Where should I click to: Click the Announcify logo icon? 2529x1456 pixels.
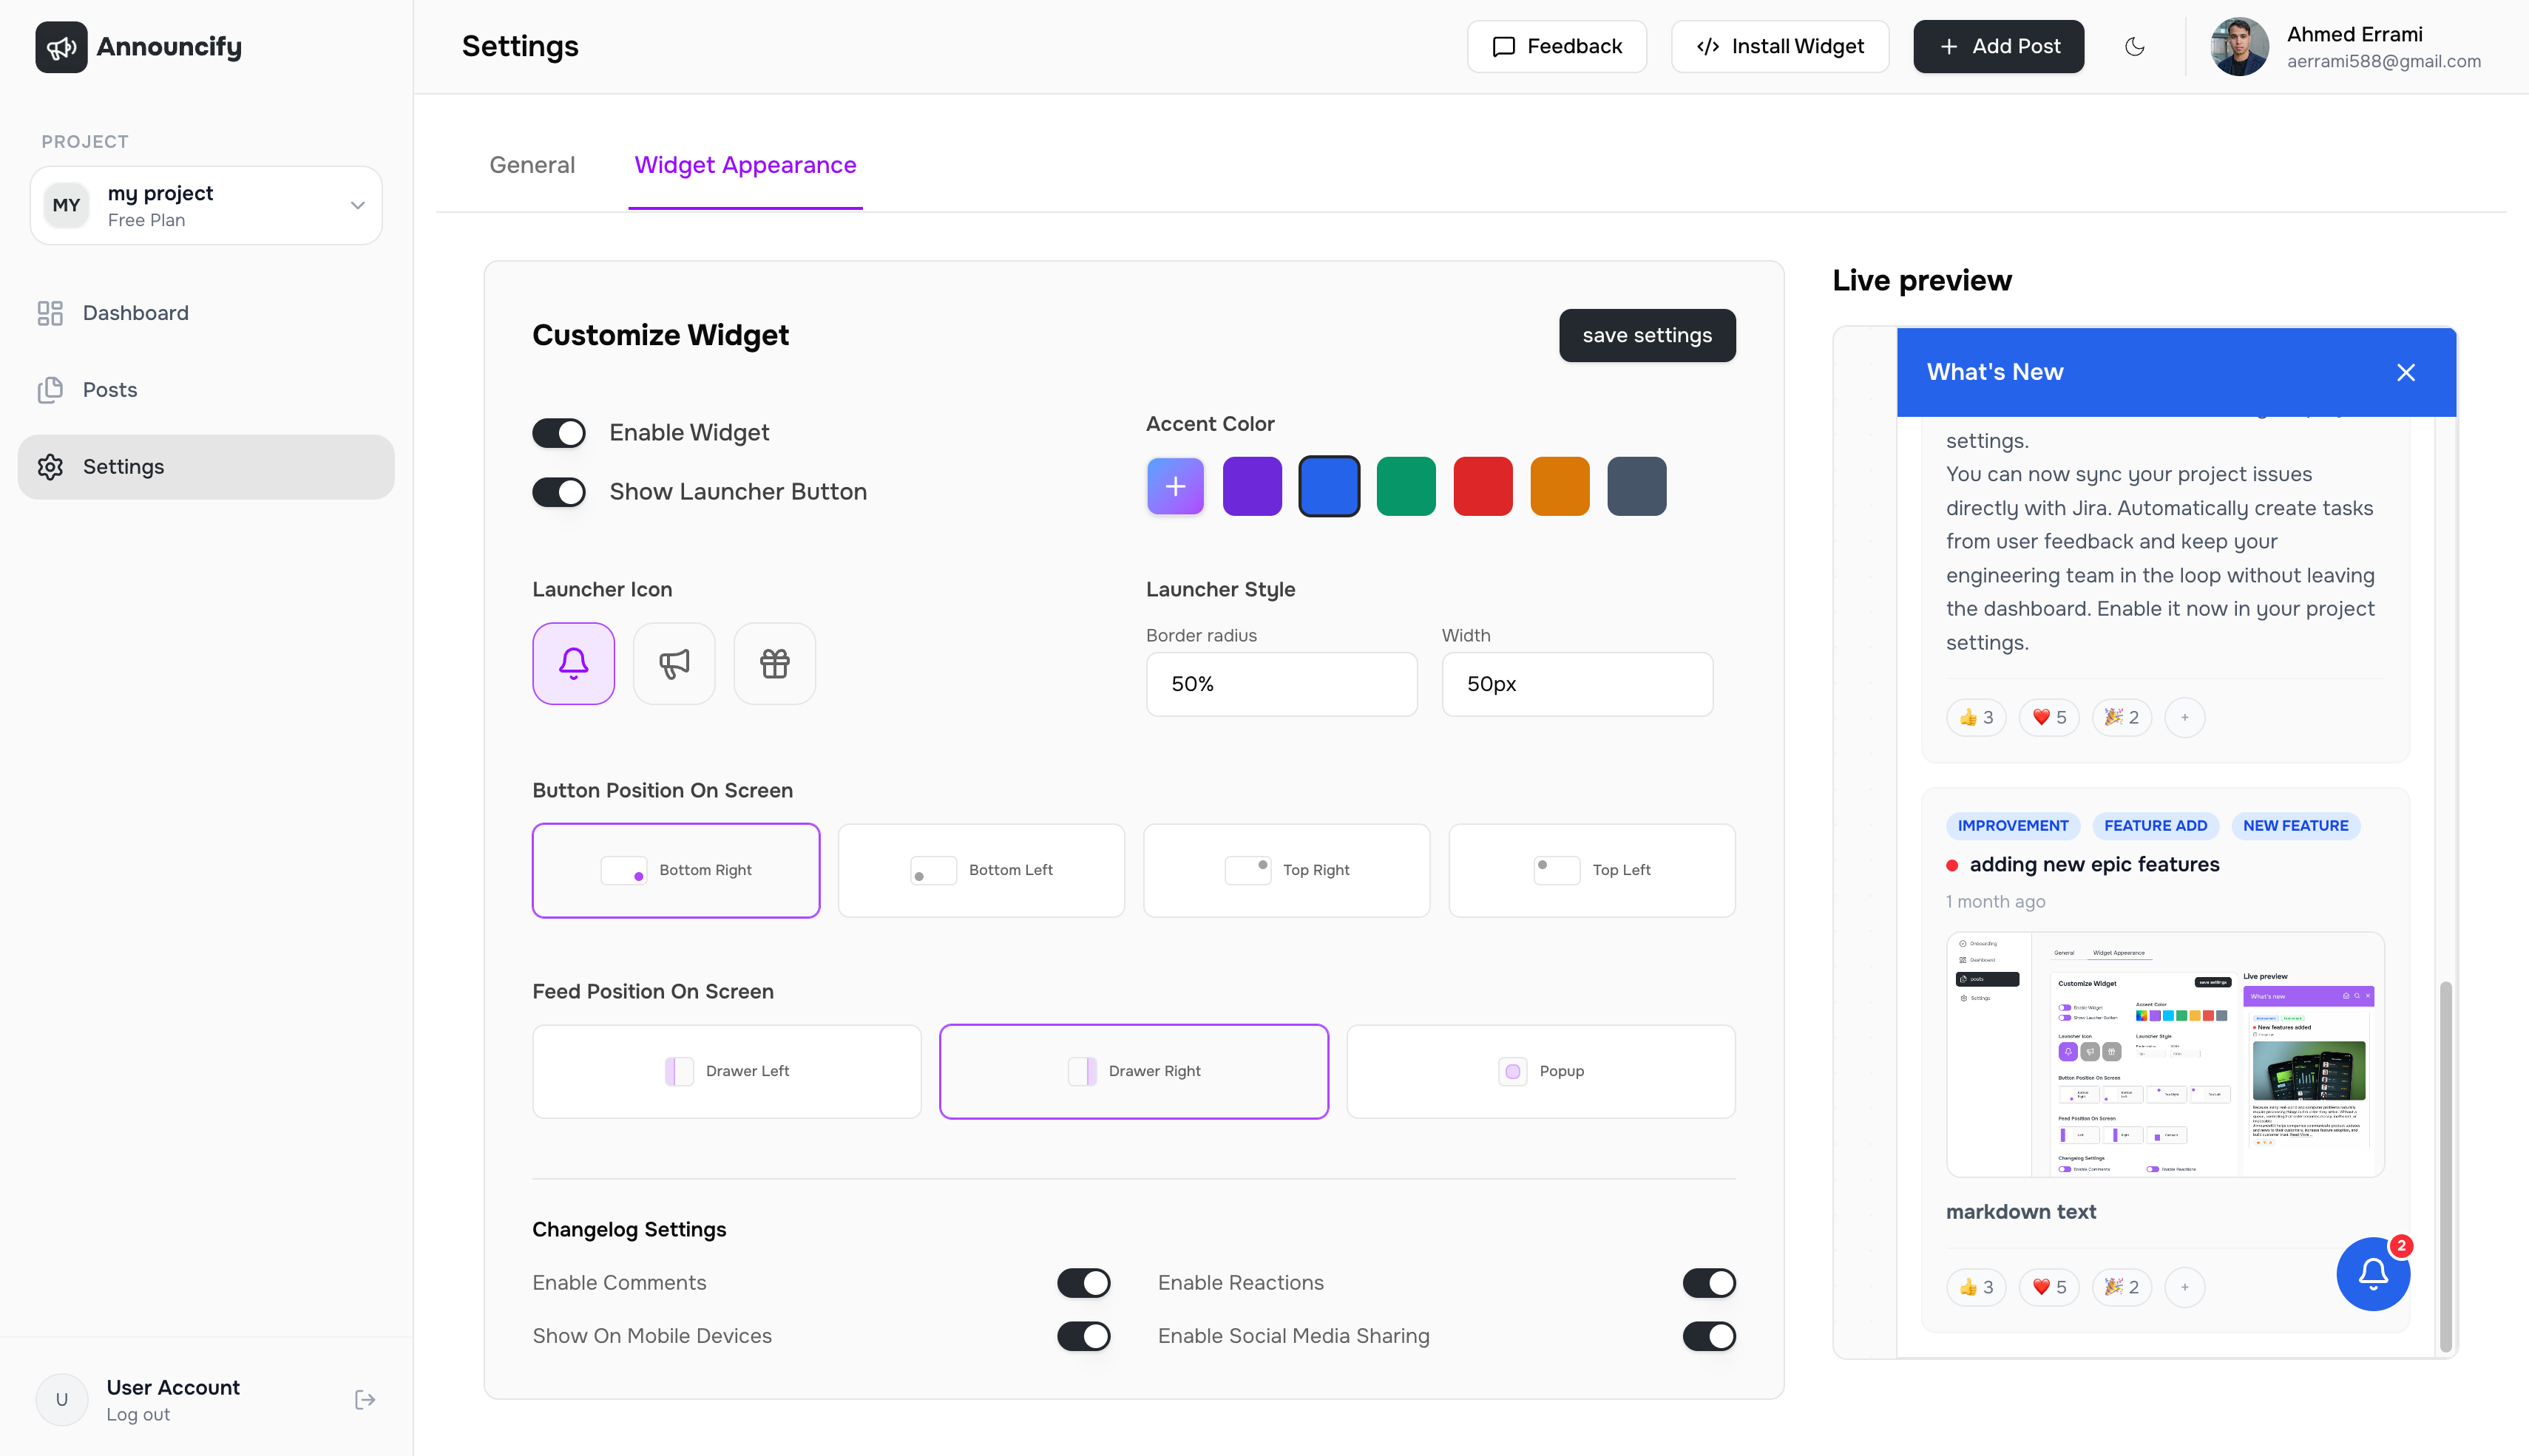(x=61, y=46)
